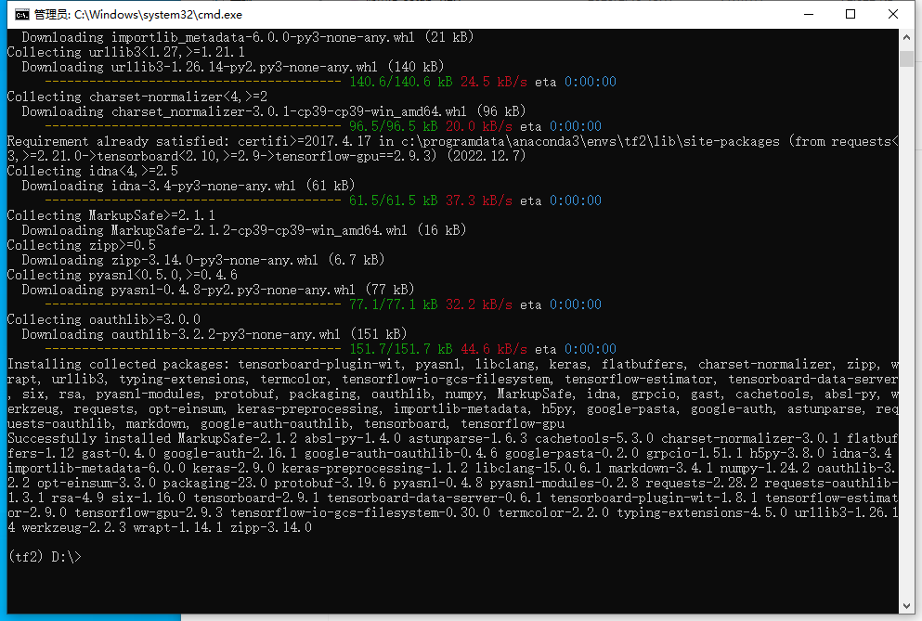Click the '96.5/96.5 kB' progress text
The width and height of the screenshot is (922, 621).
pyautogui.click(x=394, y=126)
